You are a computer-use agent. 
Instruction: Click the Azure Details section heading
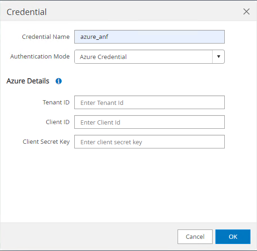[28, 81]
